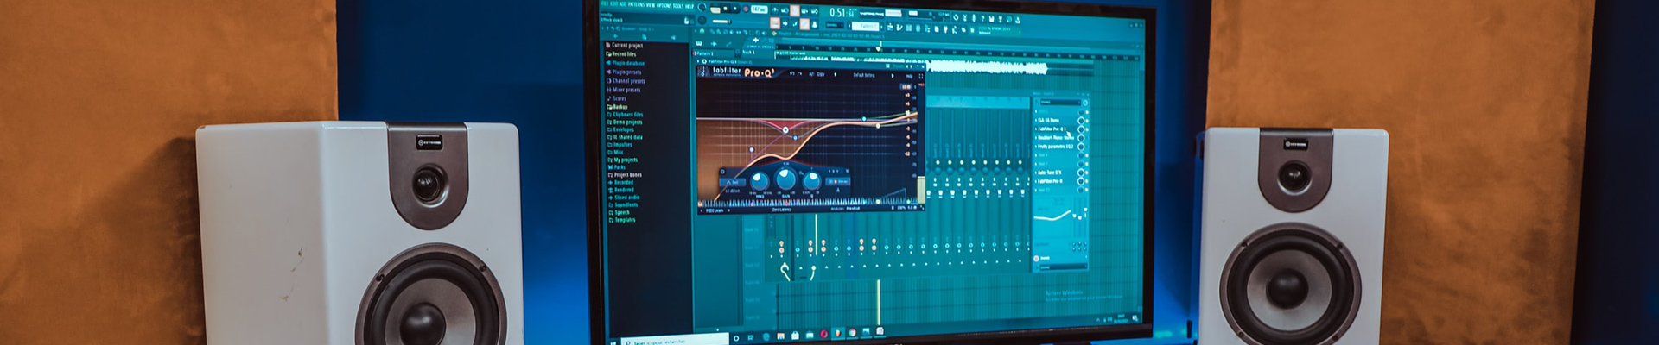This screenshot has width=1659, height=345.
Task: Open Google Chrome from the taskbar
Action: [x=852, y=333]
